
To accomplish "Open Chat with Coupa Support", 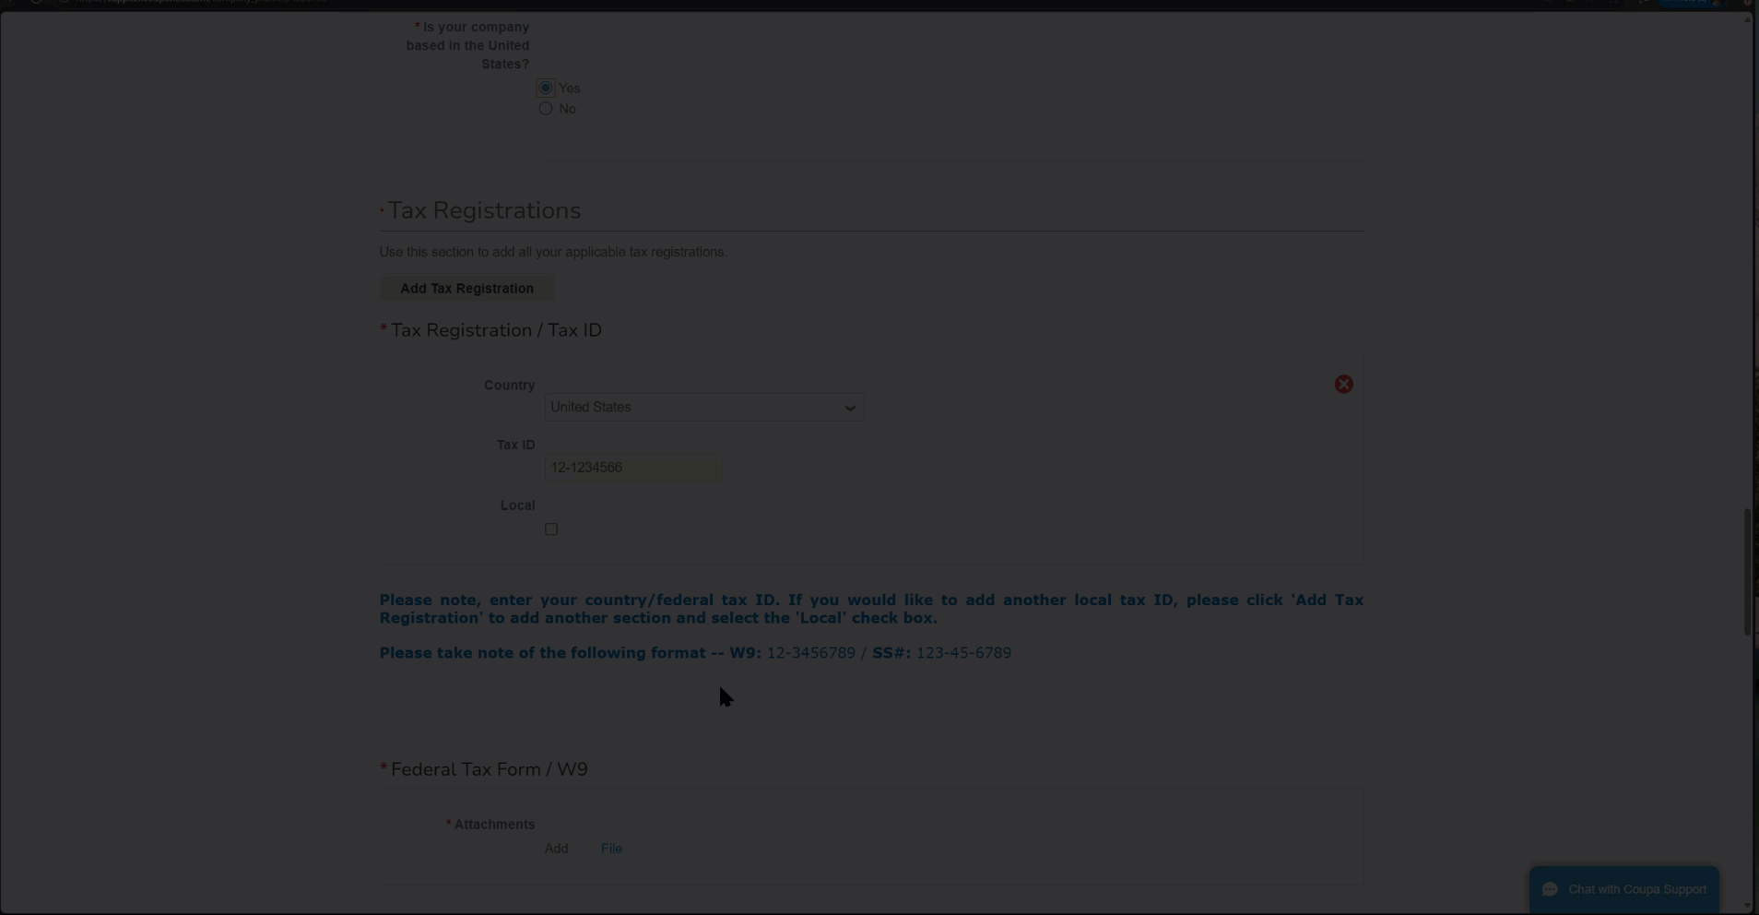I will [1636, 889].
